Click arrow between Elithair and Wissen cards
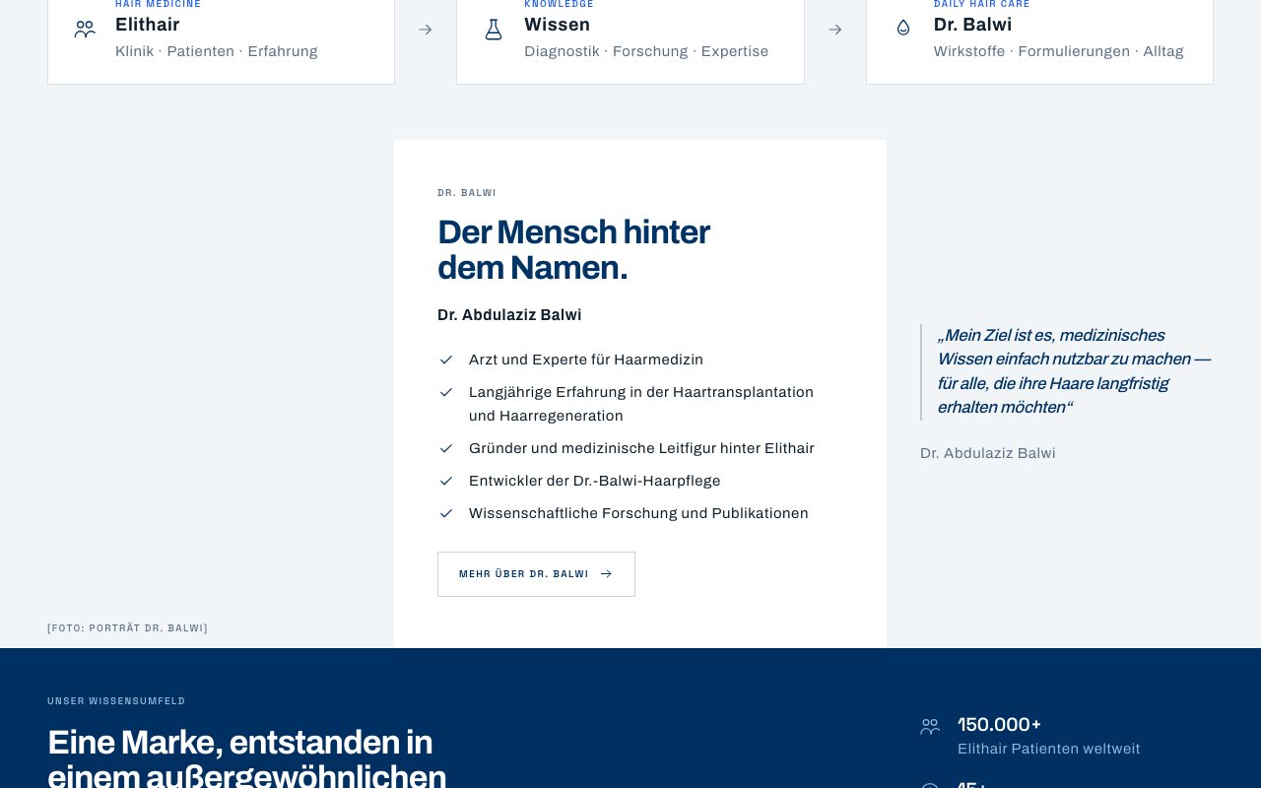The height and width of the screenshot is (788, 1261). 426,30
